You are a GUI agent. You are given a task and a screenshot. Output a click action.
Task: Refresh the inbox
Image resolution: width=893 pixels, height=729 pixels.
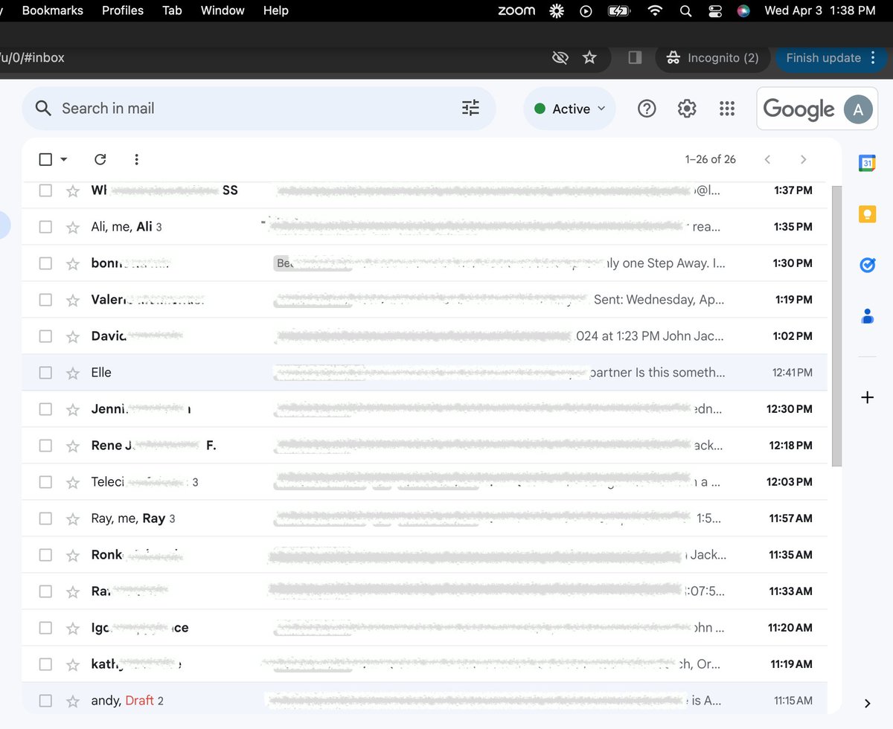tap(100, 159)
